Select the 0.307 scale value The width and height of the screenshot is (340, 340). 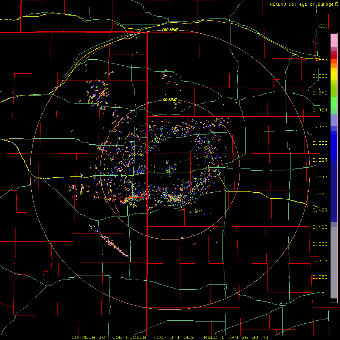pyautogui.click(x=320, y=261)
